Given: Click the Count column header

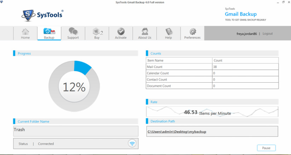Looking at the screenshot, I should pyautogui.click(x=245, y=60).
